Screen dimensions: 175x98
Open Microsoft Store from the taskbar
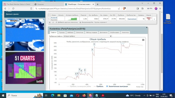click(65, 96)
